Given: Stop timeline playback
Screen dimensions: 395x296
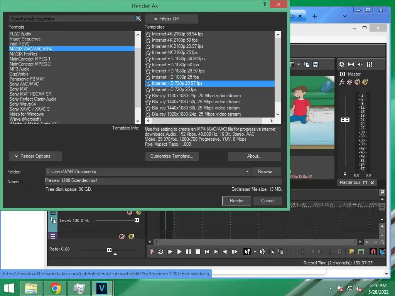Looking at the screenshot, I should [x=198, y=252].
